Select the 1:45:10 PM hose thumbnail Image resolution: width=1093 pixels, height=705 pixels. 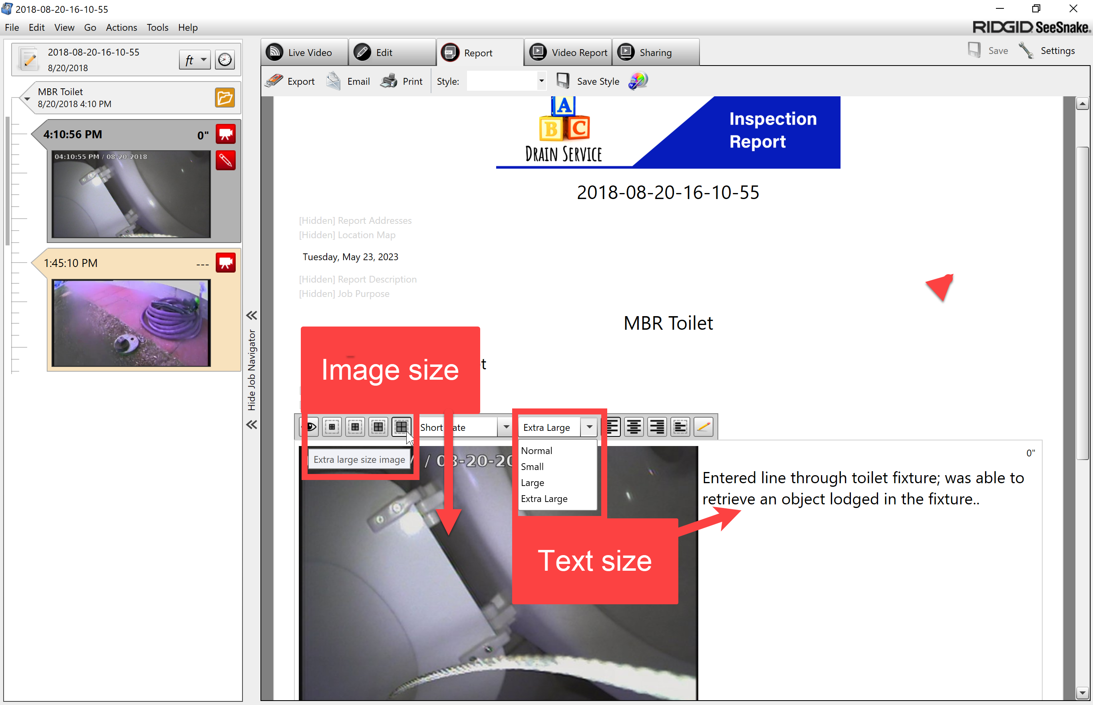(131, 323)
